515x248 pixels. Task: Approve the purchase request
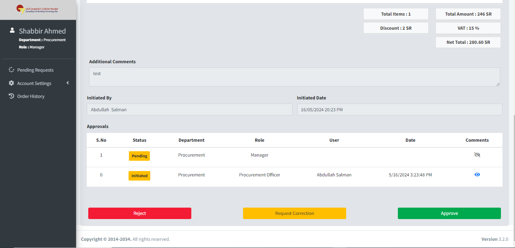click(449, 213)
